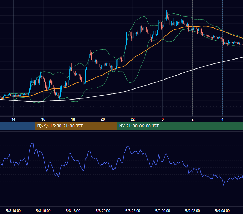The height and width of the screenshot is (214, 243).
Task: Click the 20 hour axis label
Action: coord(103,119)
